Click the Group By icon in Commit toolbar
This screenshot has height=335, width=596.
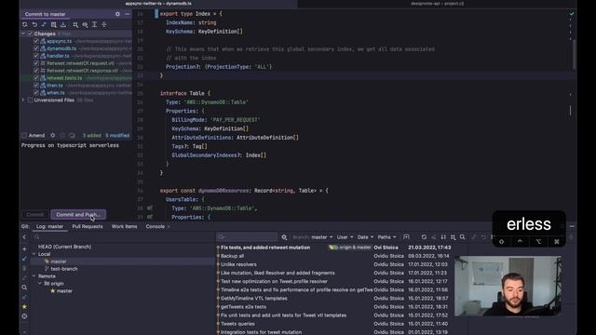pyautogui.click(x=75, y=25)
